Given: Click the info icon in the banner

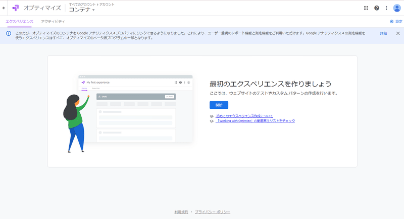Looking at the screenshot, I should pos(9,33).
